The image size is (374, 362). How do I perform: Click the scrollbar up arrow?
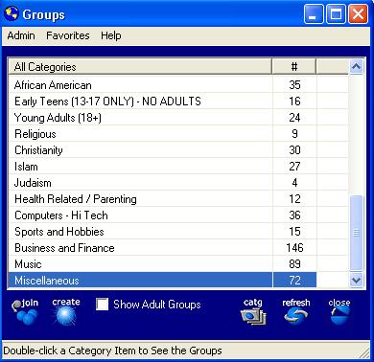coord(356,67)
